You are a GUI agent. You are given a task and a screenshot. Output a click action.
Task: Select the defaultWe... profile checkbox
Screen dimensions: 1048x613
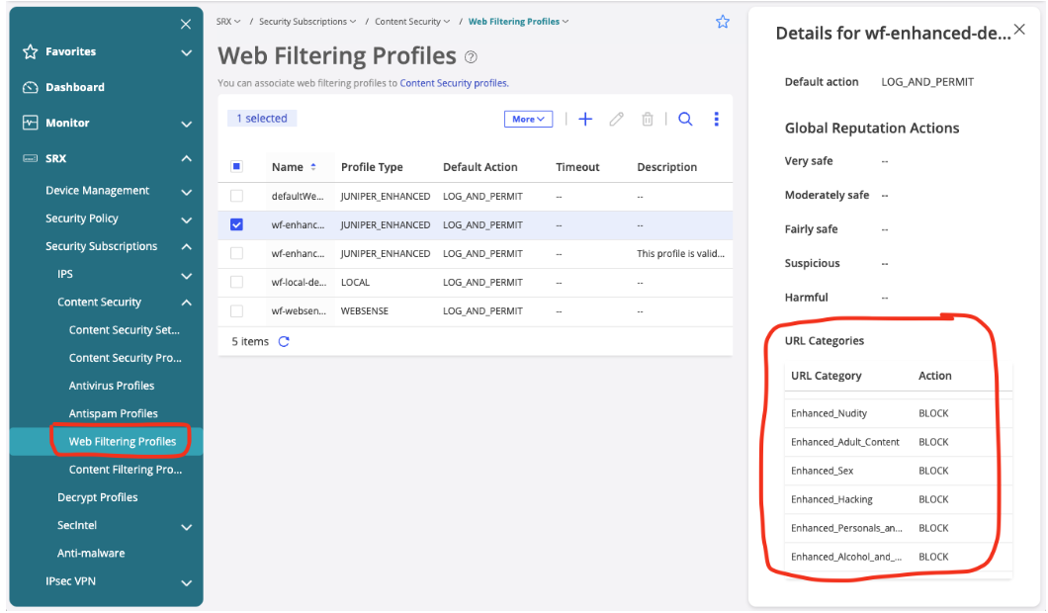236,197
